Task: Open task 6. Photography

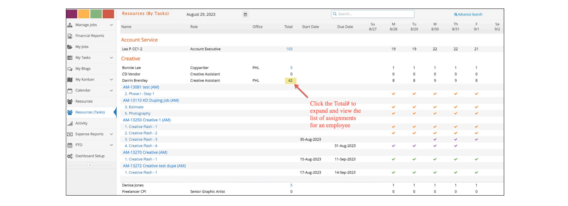Action: coord(138,113)
